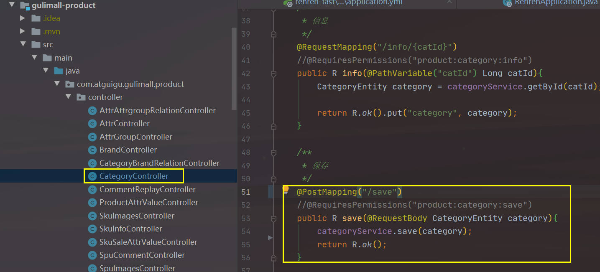The height and width of the screenshot is (272, 600).
Task: Click the yellow lightbulb intention icon
Action: coord(286,190)
